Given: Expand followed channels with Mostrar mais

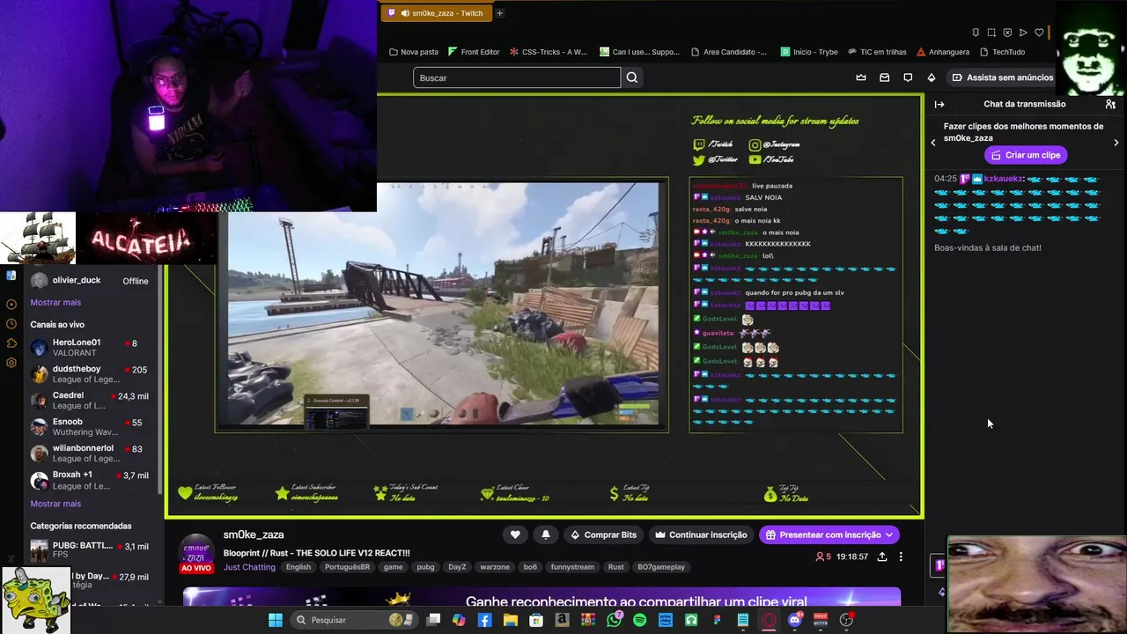Looking at the screenshot, I should point(55,302).
